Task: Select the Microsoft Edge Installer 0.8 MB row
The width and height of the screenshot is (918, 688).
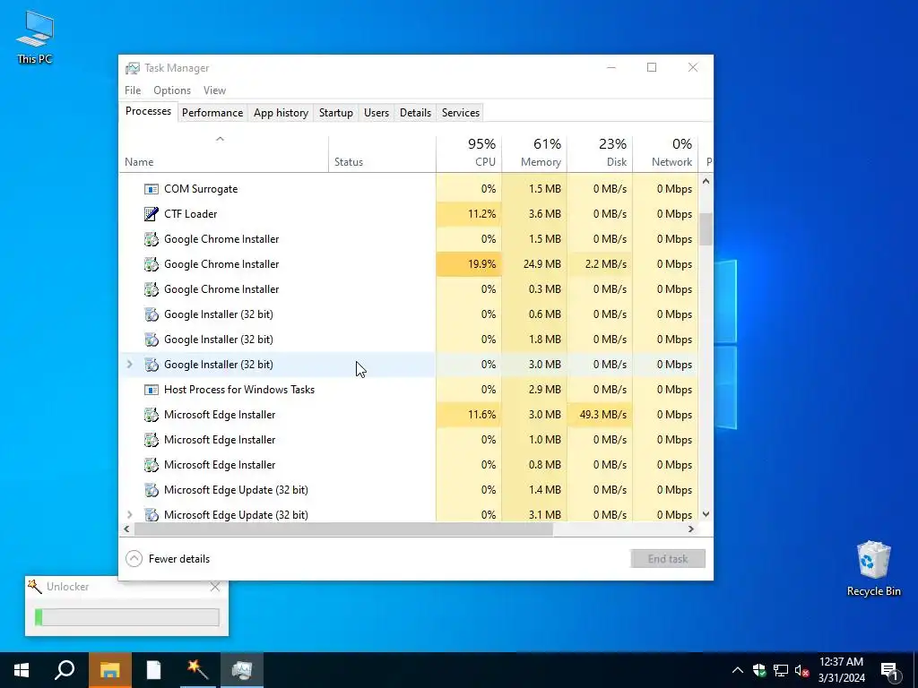Action: 409,465
